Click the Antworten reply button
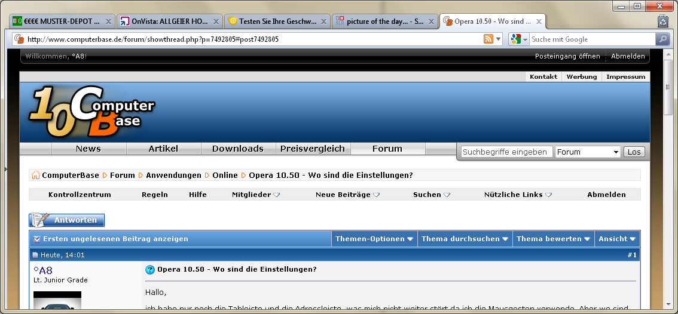Image resolution: width=678 pixels, height=314 pixels. click(x=66, y=220)
